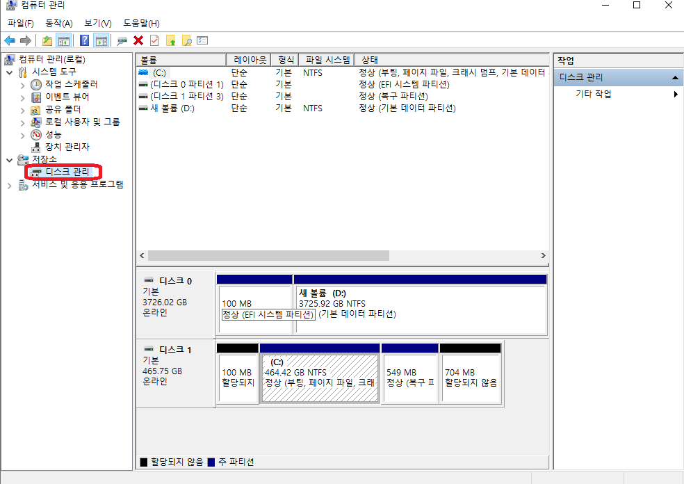The image size is (684, 484).
Task: Select 작업 스케줄러 in the tree
Action: coord(72,84)
